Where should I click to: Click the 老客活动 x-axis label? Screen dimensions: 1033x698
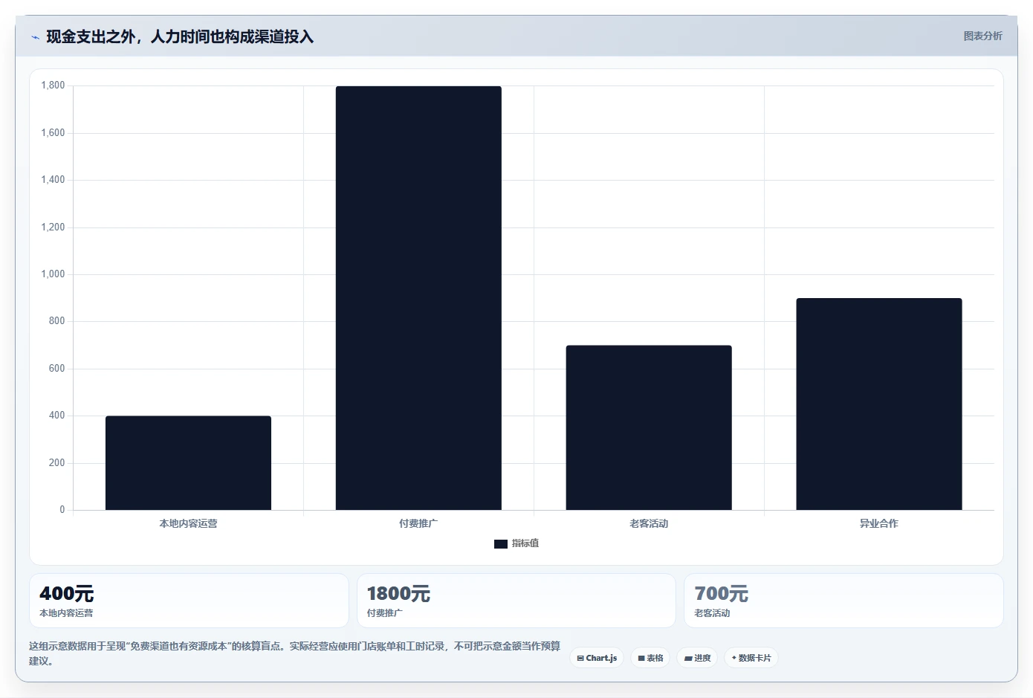tap(649, 523)
